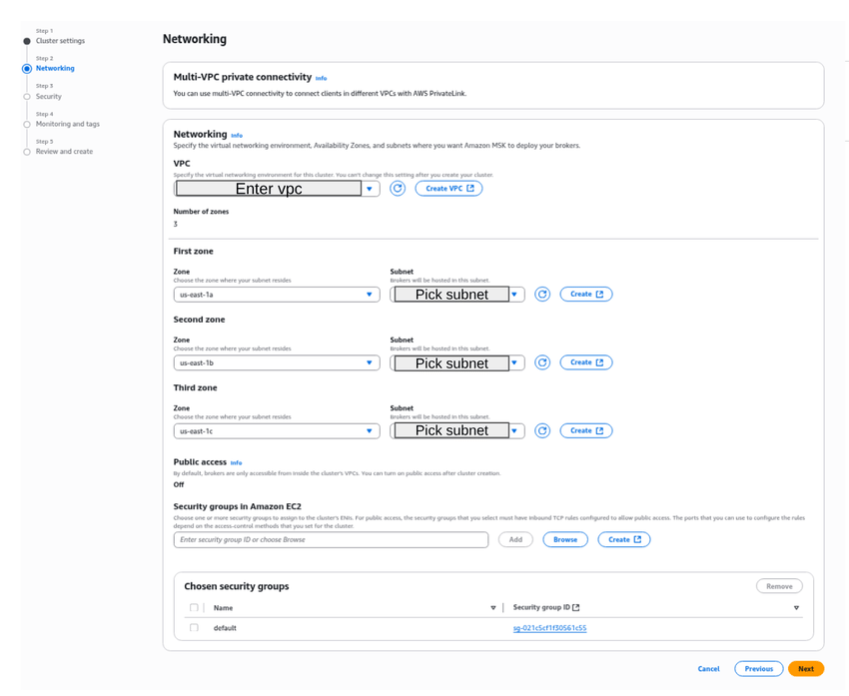Viewport: 849px width, 696px height.
Task: Refresh the VPC list
Action: (x=398, y=188)
